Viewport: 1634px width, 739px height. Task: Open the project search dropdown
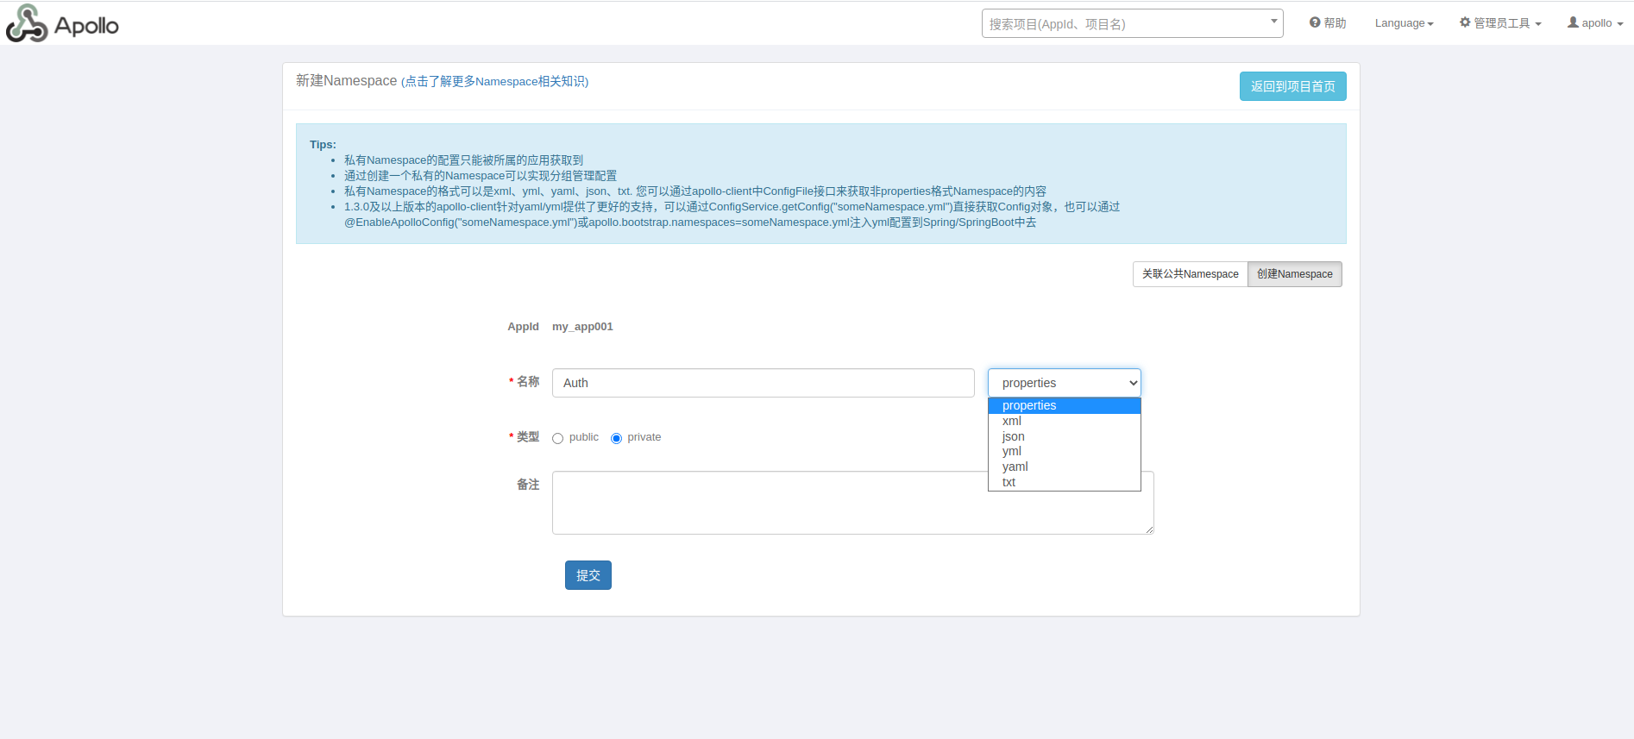pyautogui.click(x=1132, y=23)
